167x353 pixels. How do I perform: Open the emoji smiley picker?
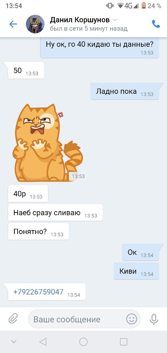point(131,319)
